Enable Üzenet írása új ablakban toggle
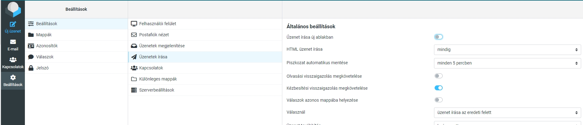The height and width of the screenshot is (125, 583). (x=438, y=37)
